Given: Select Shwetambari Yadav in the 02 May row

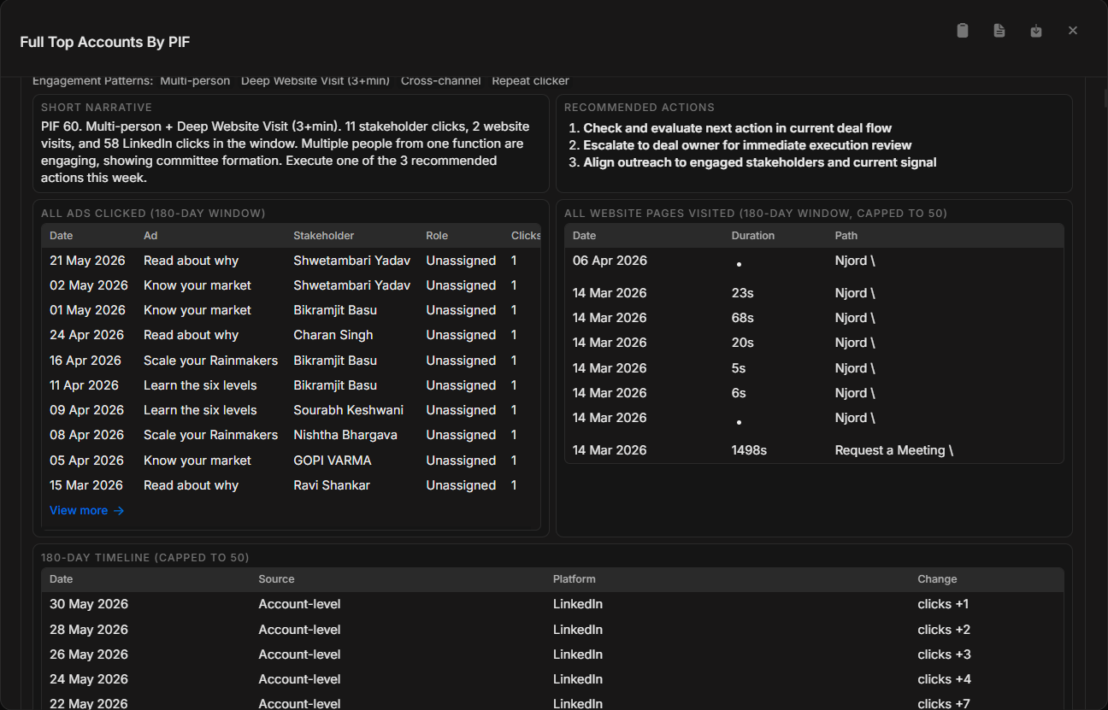Looking at the screenshot, I should click(x=352, y=285).
